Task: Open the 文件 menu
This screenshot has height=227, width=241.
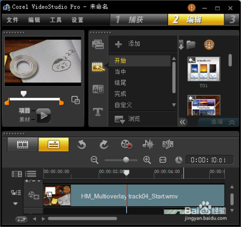Action: click(13, 20)
